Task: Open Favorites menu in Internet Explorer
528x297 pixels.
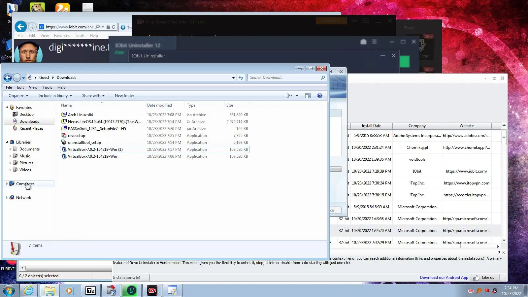Action: pyautogui.click(x=62, y=36)
